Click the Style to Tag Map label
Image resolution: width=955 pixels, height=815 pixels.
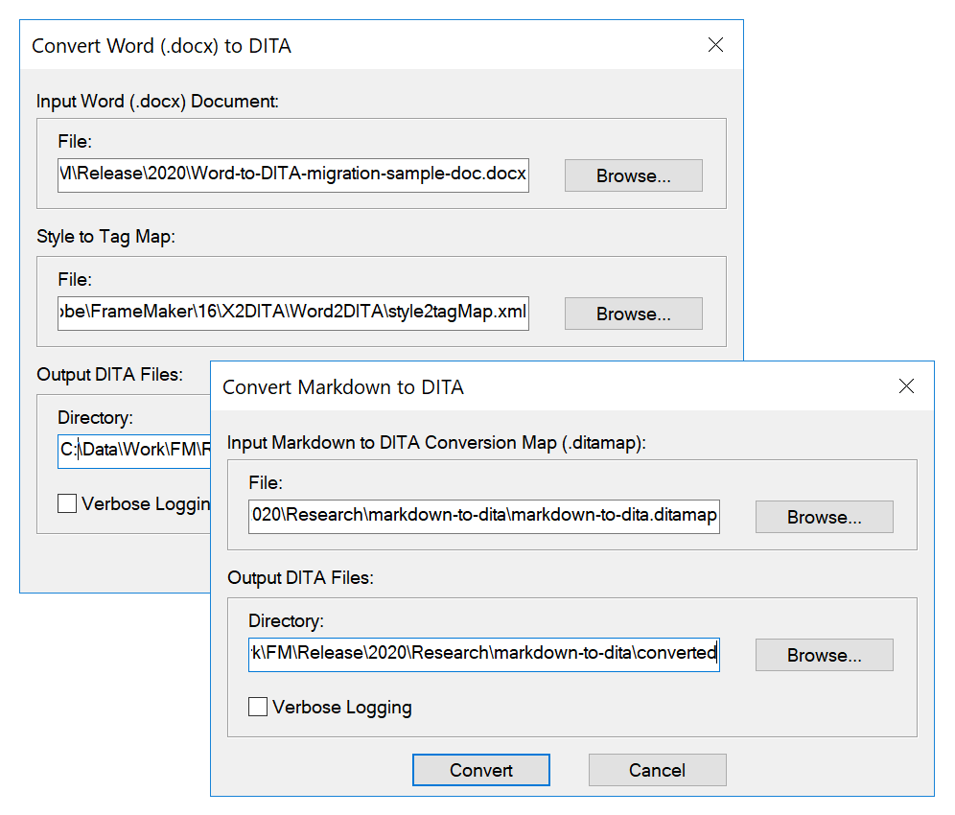105,237
